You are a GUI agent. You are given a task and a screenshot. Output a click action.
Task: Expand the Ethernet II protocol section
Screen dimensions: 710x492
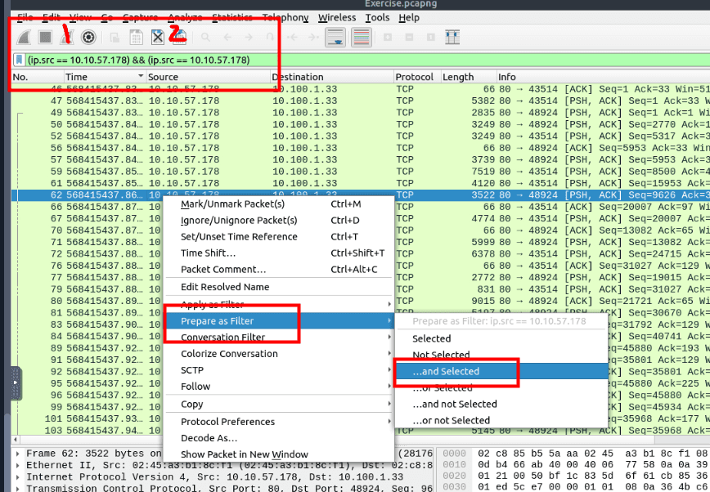[x=19, y=465]
